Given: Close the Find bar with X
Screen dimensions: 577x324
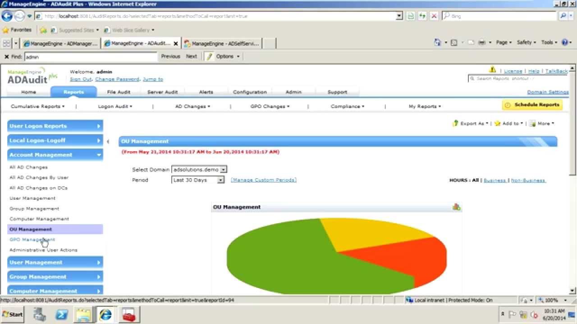Looking at the screenshot, I should click(x=6, y=57).
